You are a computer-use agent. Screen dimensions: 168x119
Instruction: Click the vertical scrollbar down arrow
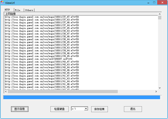160,88
